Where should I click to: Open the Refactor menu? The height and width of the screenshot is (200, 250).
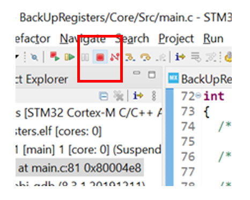(x=33, y=39)
